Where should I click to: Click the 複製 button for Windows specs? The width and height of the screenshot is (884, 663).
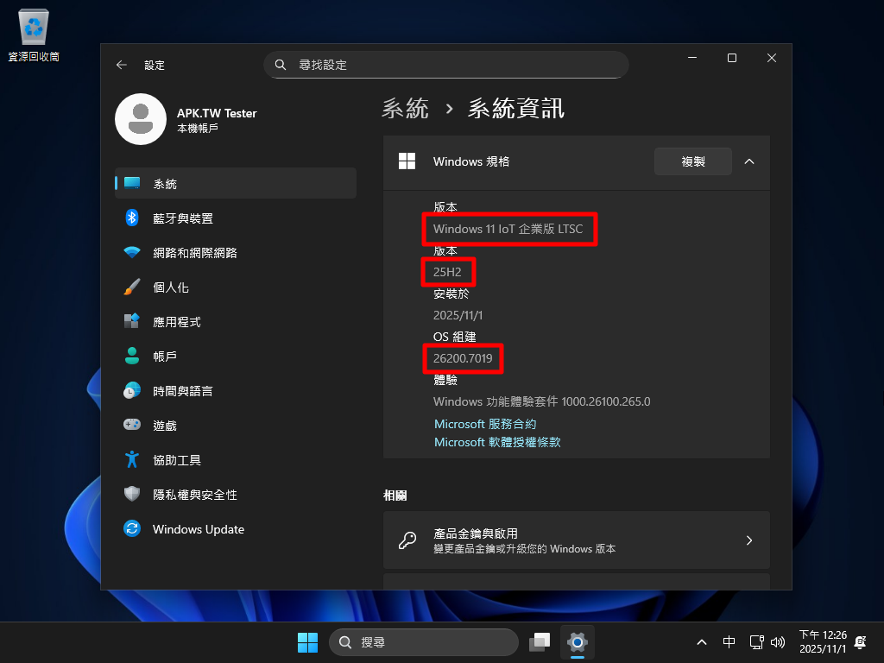692,161
